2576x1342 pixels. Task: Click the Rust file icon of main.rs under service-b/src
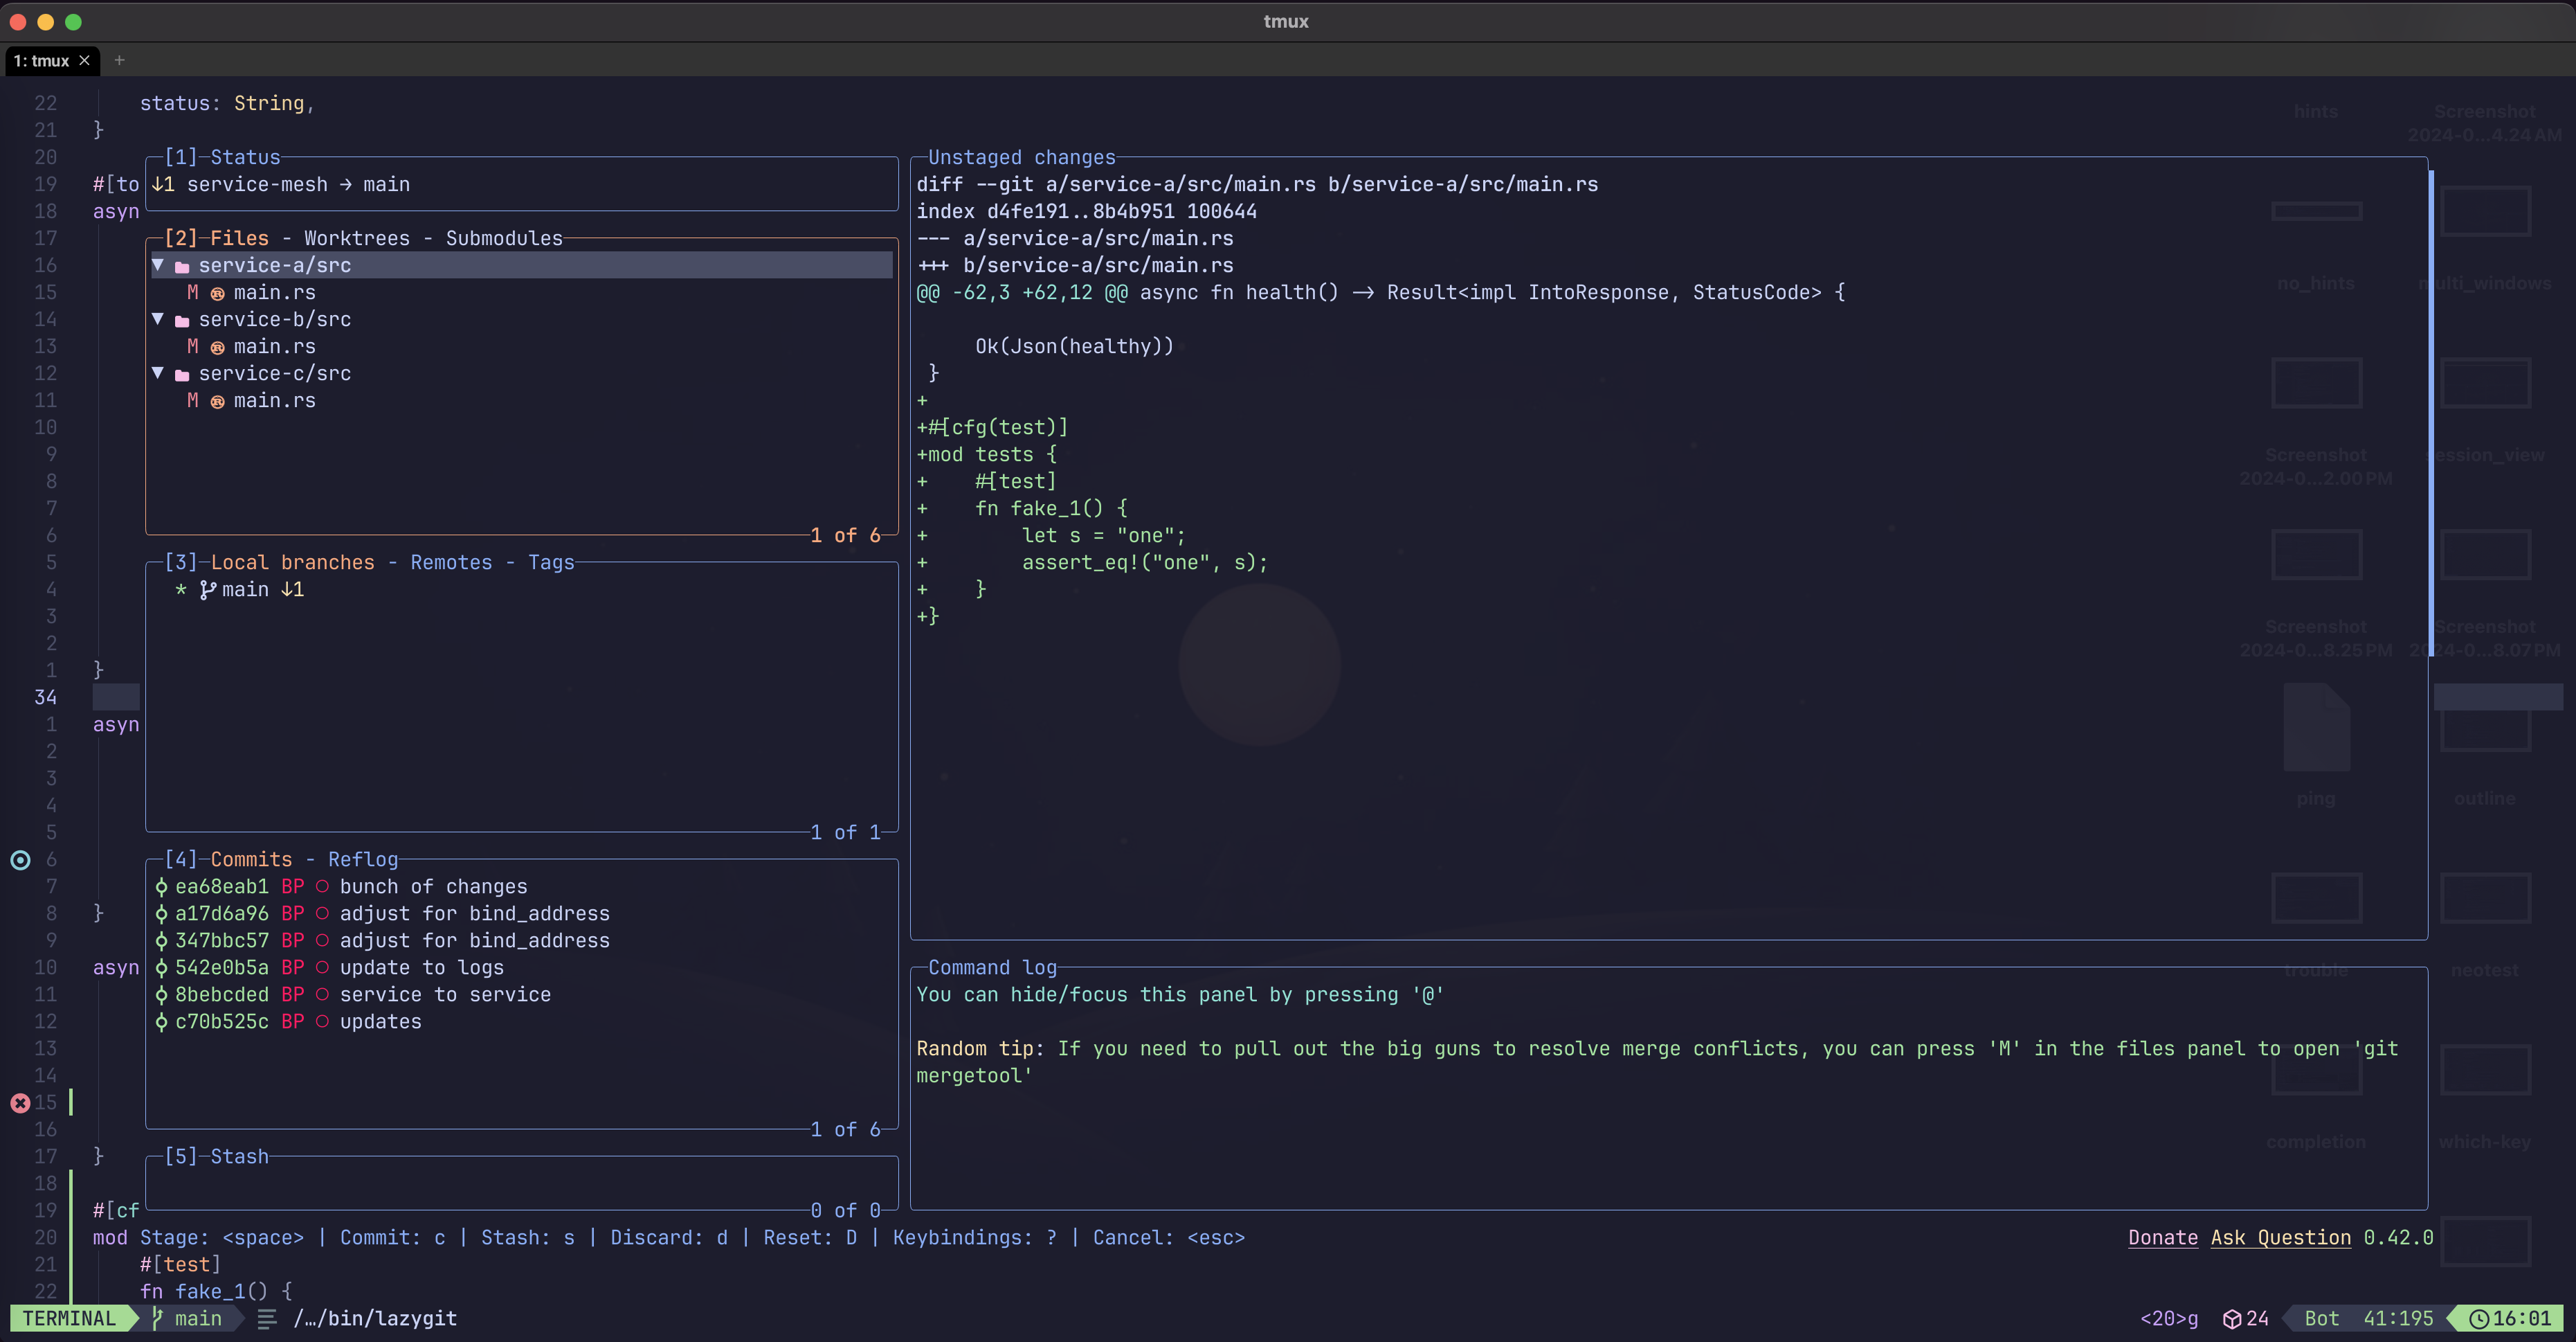click(x=217, y=347)
